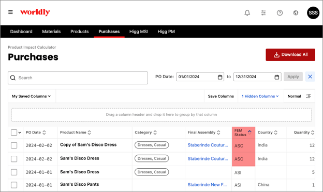The height and width of the screenshot is (192, 323).
Task: Select the Copy of Sam's Disco Dress row checkbox
Action: [14, 145]
